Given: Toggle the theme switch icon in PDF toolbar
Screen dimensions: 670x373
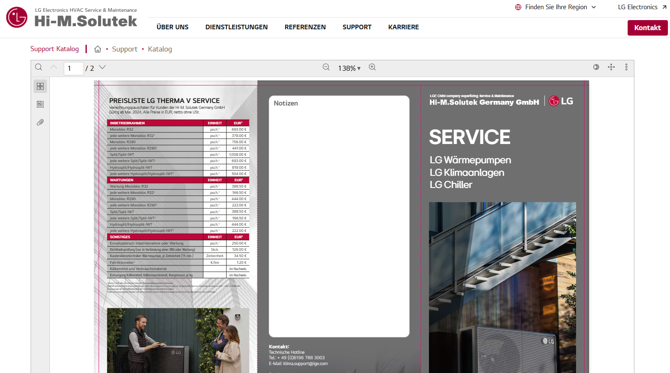Looking at the screenshot, I should (x=596, y=67).
